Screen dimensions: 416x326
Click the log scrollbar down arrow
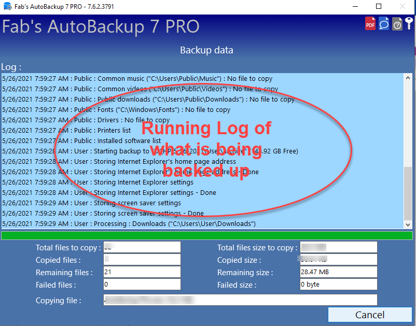coord(408,224)
